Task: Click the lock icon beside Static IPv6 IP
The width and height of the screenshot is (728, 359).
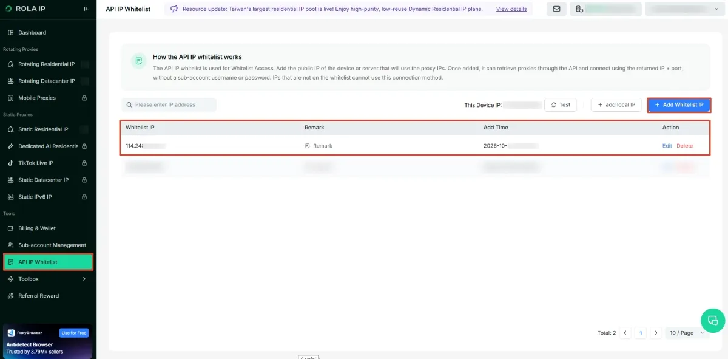Action: (84, 197)
